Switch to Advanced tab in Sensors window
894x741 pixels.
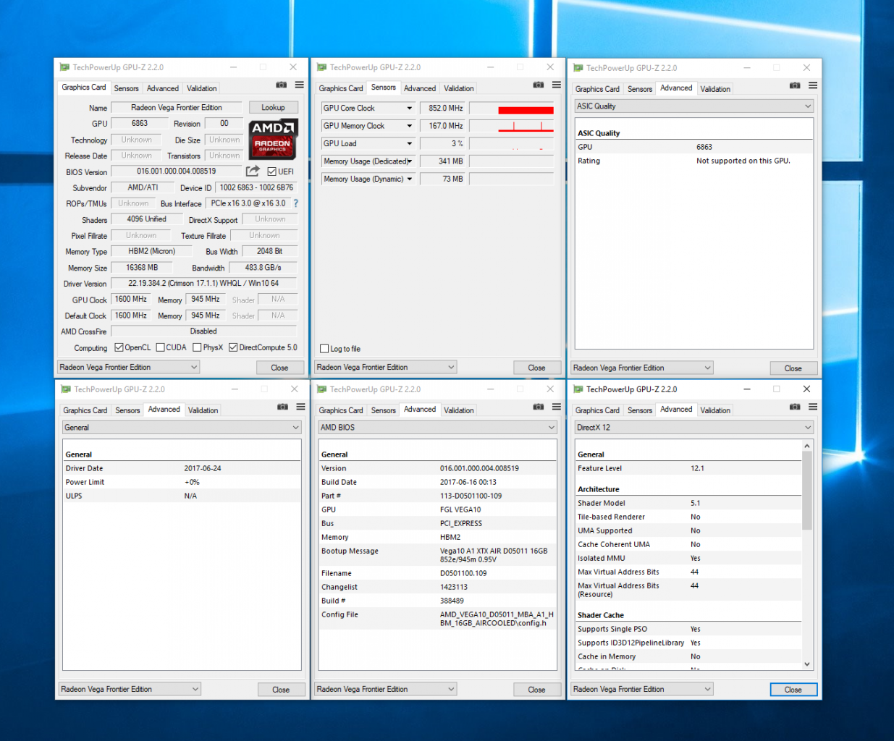pos(420,88)
